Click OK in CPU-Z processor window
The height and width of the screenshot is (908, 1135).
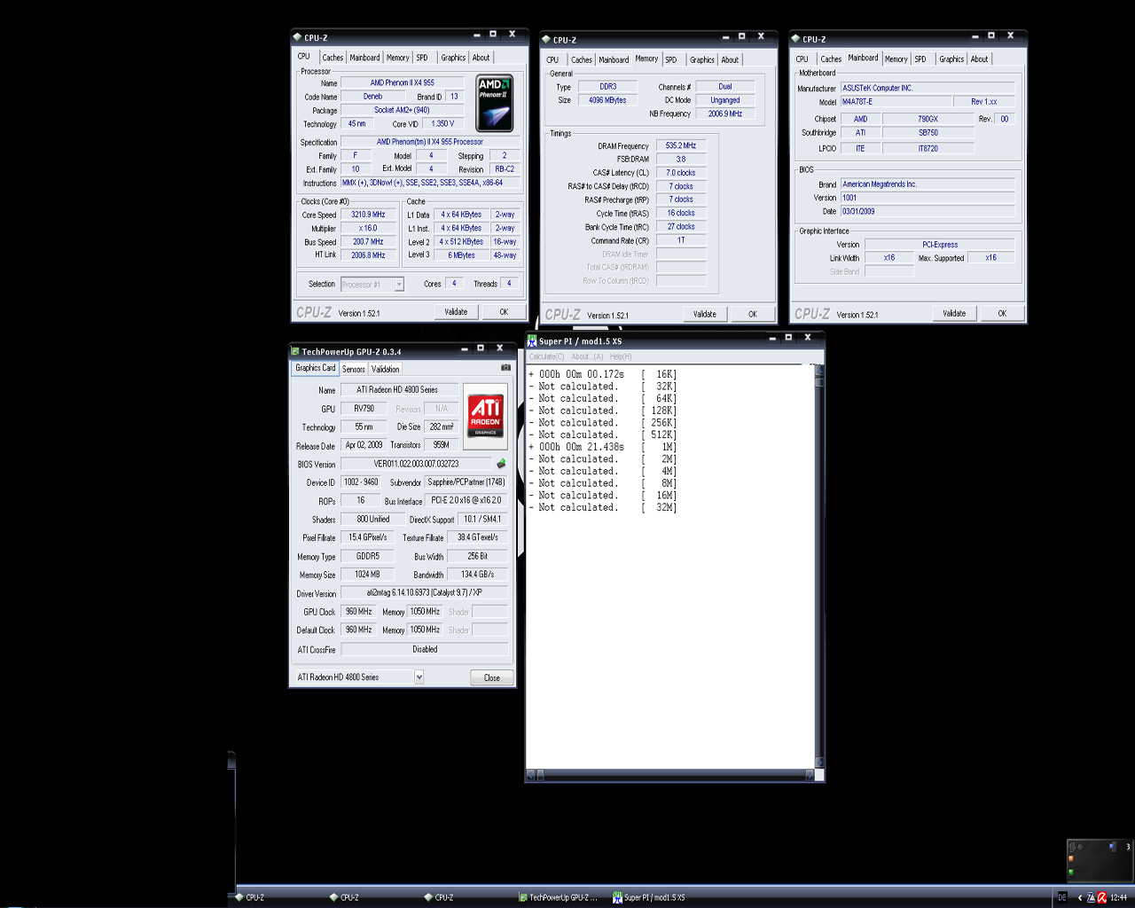pyautogui.click(x=504, y=312)
